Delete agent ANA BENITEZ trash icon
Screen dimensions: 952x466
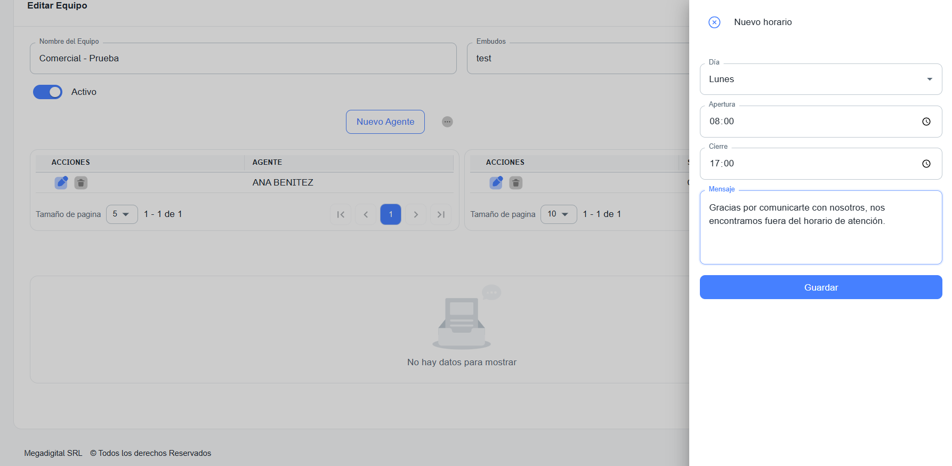[80, 183]
